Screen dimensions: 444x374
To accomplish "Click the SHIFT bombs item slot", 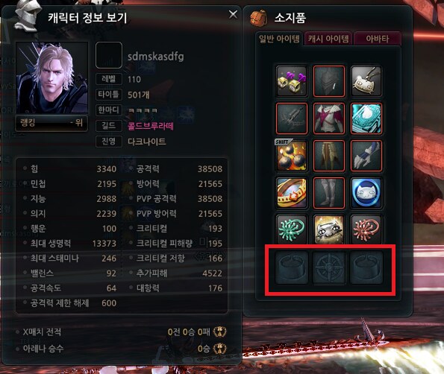I will [x=292, y=156].
